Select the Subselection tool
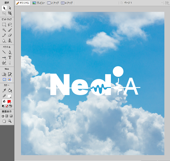This screenshot has width=170, height=161. [10, 8]
